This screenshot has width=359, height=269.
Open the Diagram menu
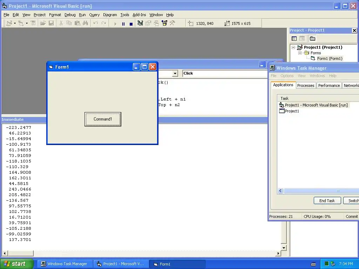(110, 15)
